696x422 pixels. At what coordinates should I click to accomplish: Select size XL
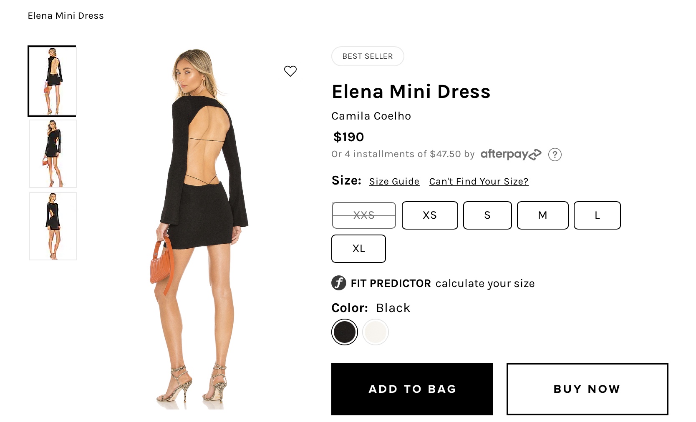coord(358,249)
